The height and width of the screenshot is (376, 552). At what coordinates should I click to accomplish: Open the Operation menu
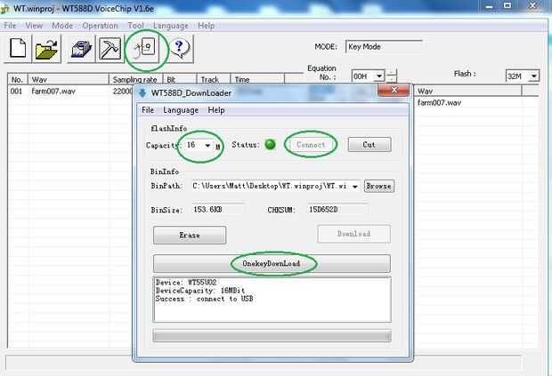coord(100,25)
